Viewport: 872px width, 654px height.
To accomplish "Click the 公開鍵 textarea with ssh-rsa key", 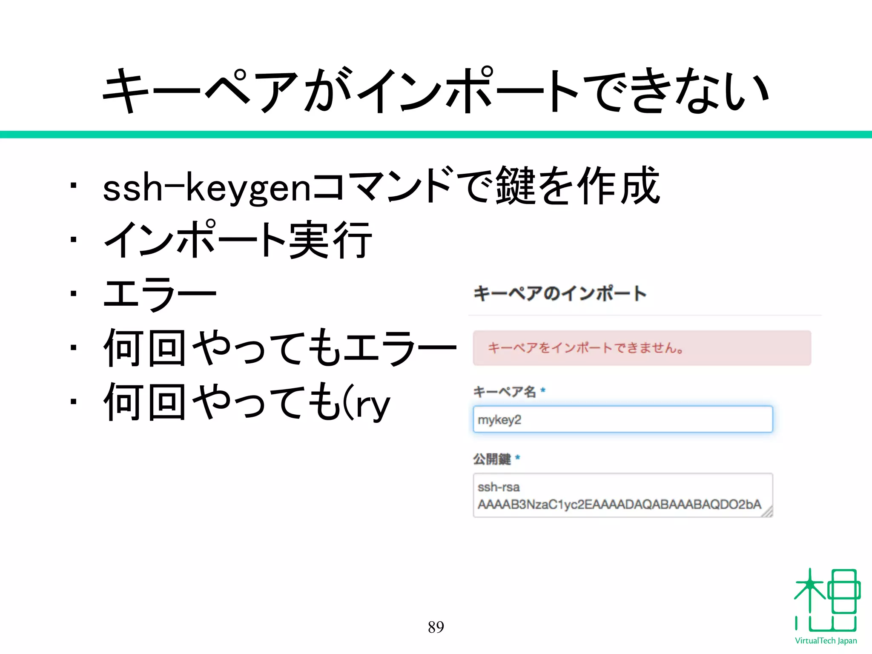I will point(622,495).
